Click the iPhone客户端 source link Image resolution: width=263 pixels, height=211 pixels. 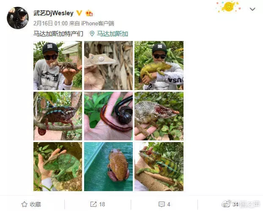[98, 23]
